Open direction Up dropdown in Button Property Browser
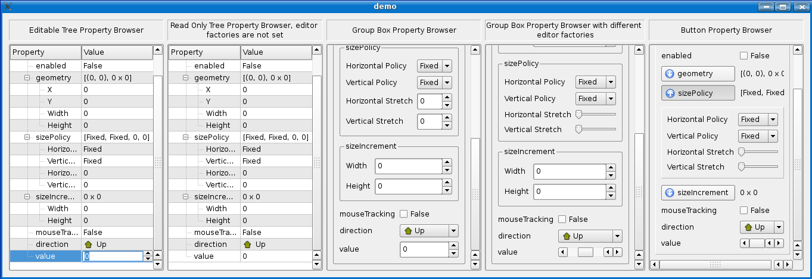This screenshot has height=279, width=812. coord(762,227)
